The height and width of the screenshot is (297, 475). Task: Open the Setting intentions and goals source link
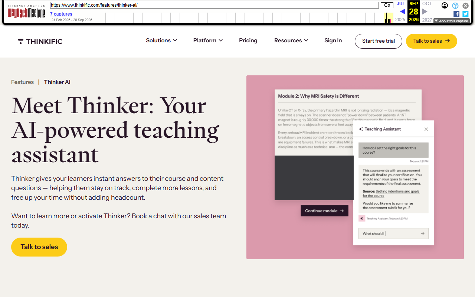pyautogui.click(x=391, y=193)
